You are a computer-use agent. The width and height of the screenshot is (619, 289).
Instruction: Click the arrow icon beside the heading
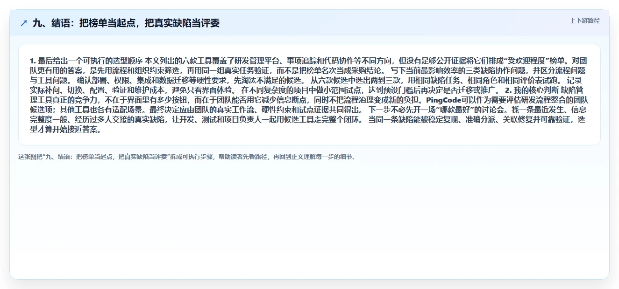(24, 23)
